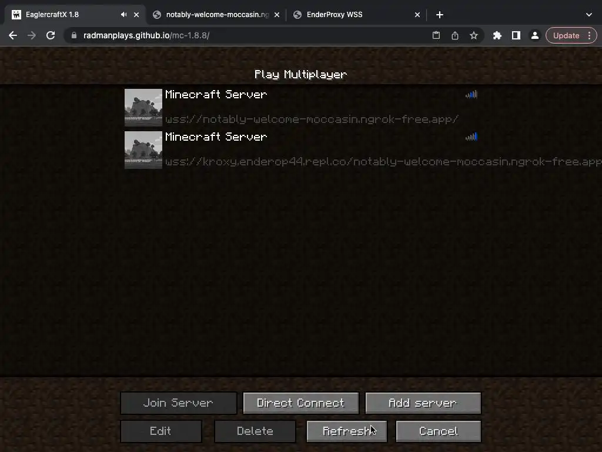This screenshot has height=452, width=602.
Task: Click first server's signal strength icon
Action: (x=471, y=94)
